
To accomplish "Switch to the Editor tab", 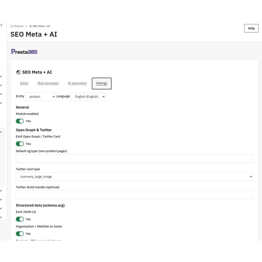I will pos(24,83).
